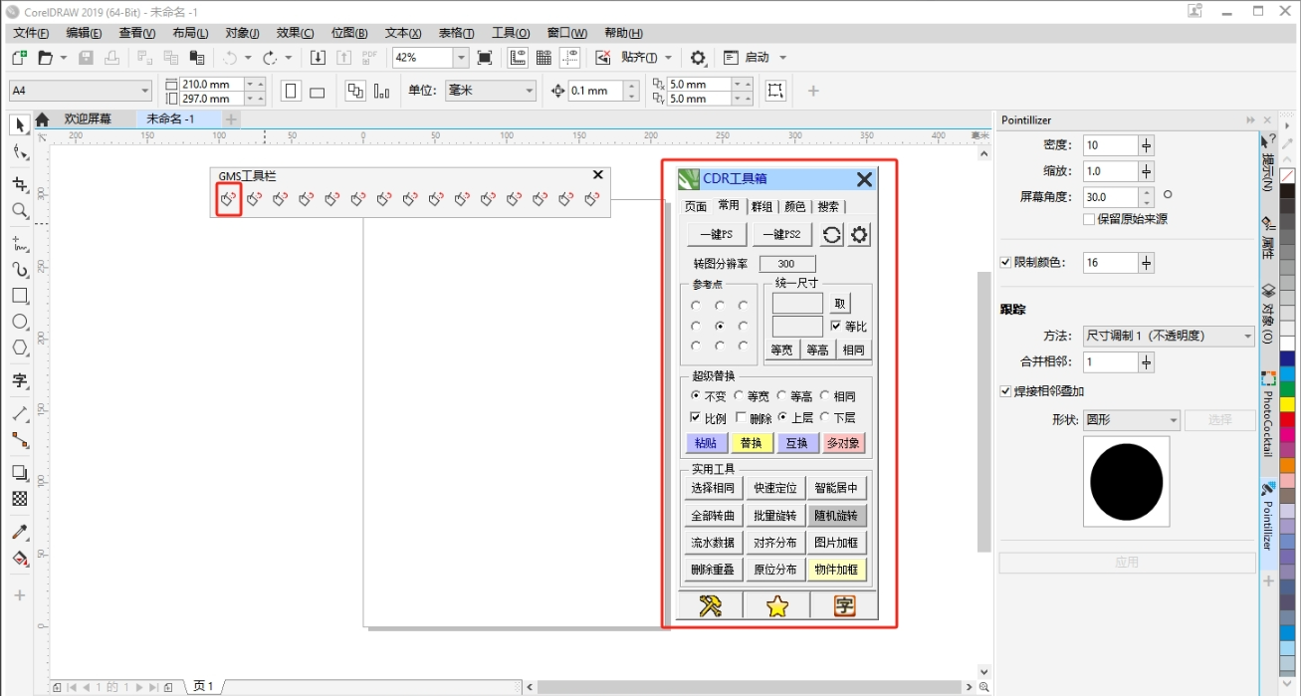
Task: Click the refresh icon in CDR工具箱
Action: (x=831, y=235)
